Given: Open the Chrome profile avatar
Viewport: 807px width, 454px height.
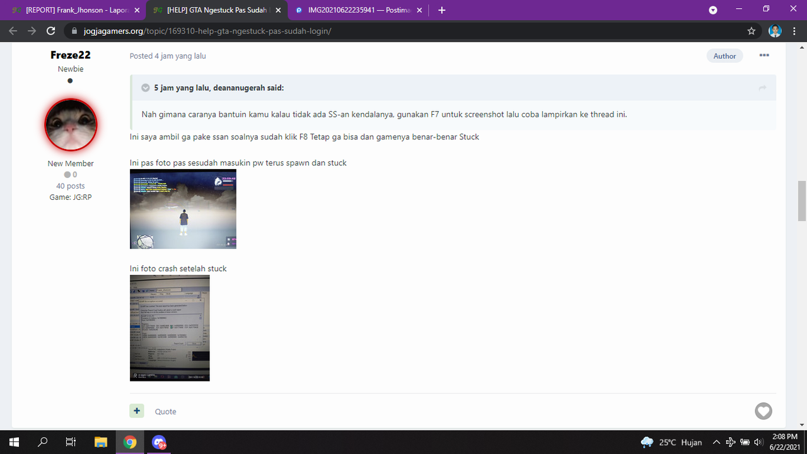Looking at the screenshot, I should click(x=775, y=31).
